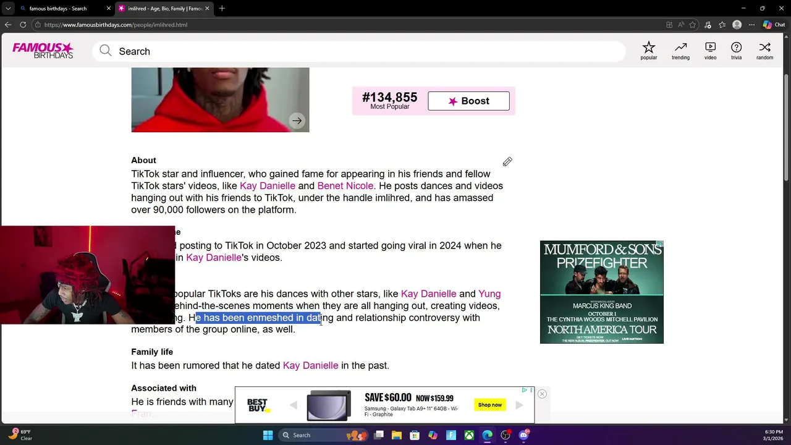This screenshot has height=445, width=791.
Task: Click Microsoft Edge on the taskbar
Action: tap(488, 435)
